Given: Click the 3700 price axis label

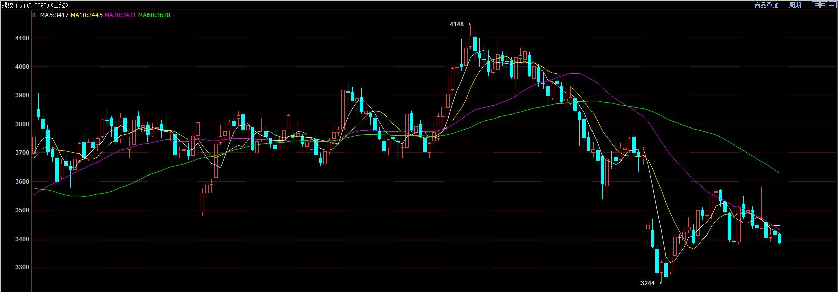Looking at the screenshot, I should [23, 153].
